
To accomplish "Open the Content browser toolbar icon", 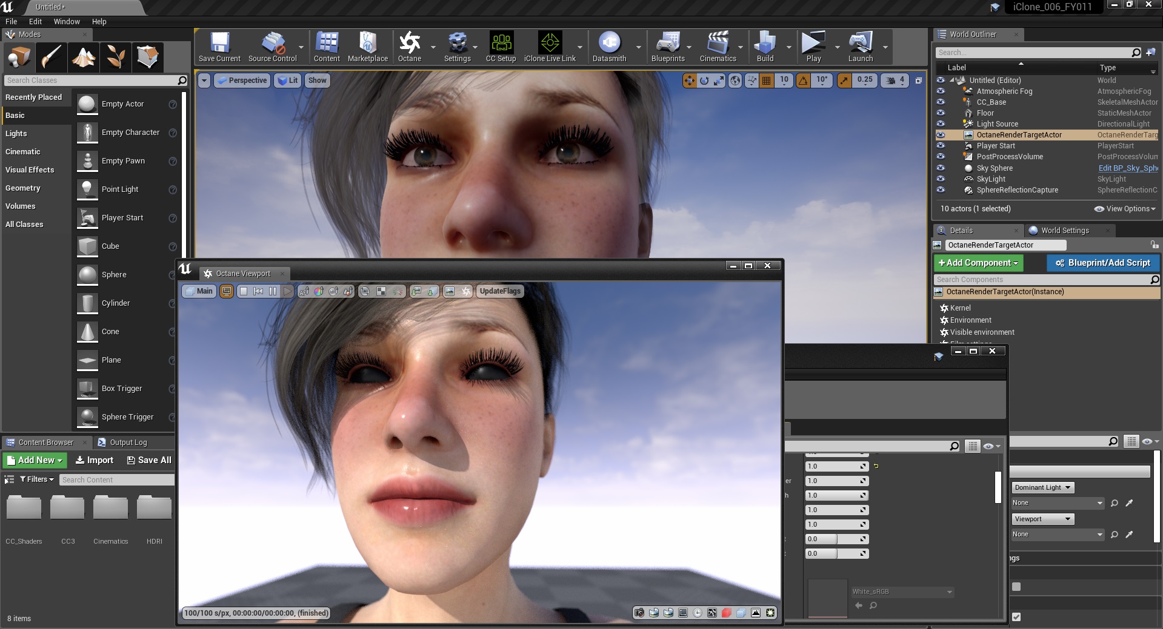I will 327,47.
